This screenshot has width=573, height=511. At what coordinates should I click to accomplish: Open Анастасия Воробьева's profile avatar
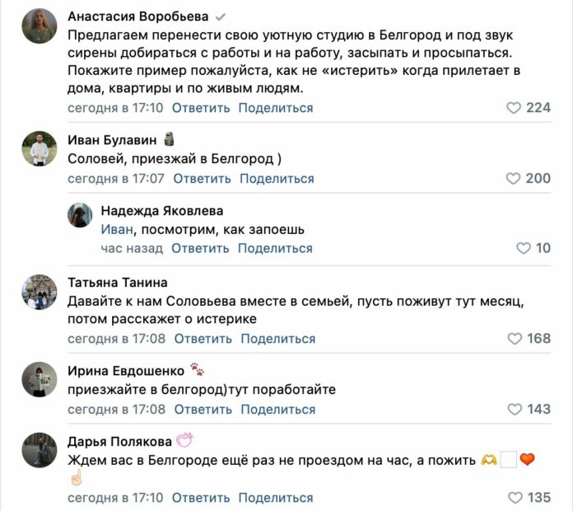(39, 26)
